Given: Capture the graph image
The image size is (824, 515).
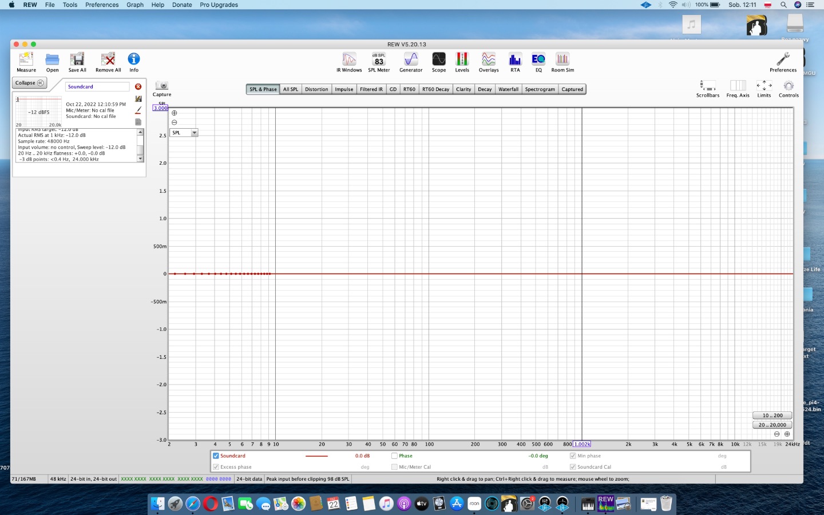Looking at the screenshot, I should point(162,89).
